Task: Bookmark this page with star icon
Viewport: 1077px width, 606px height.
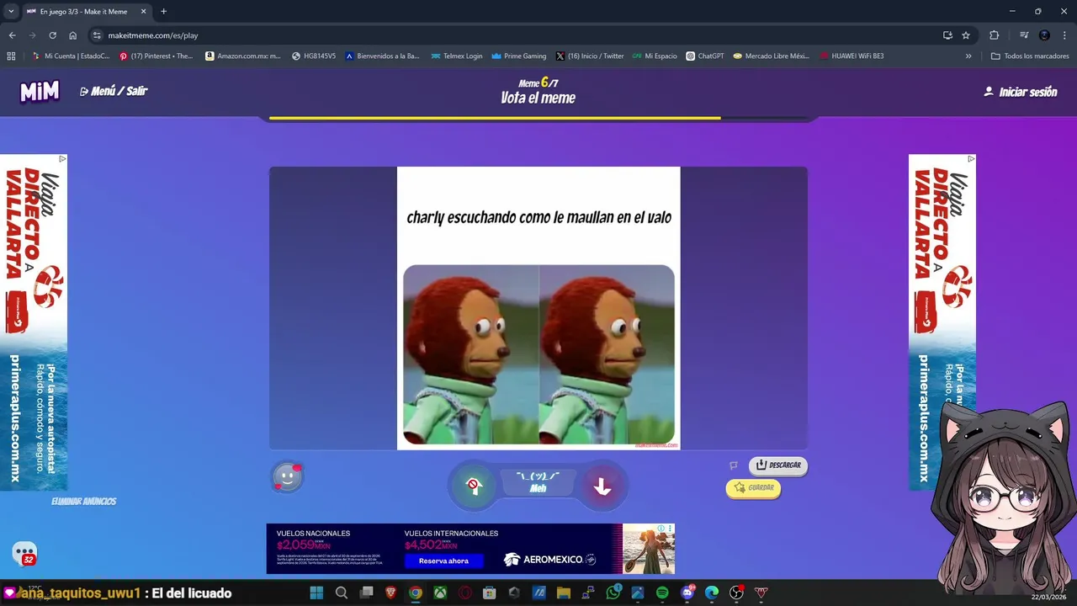Action: [966, 35]
